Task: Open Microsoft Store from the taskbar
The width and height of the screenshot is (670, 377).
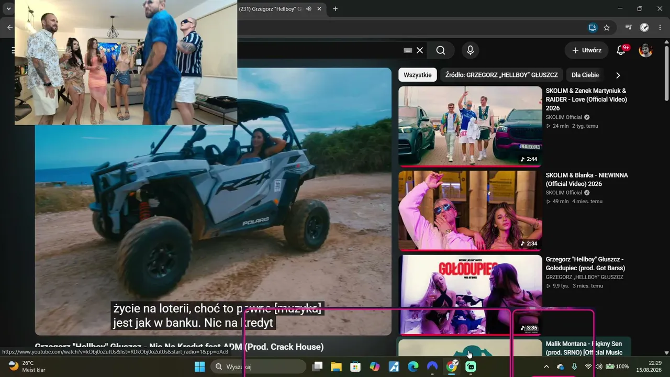Action: click(x=355, y=367)
